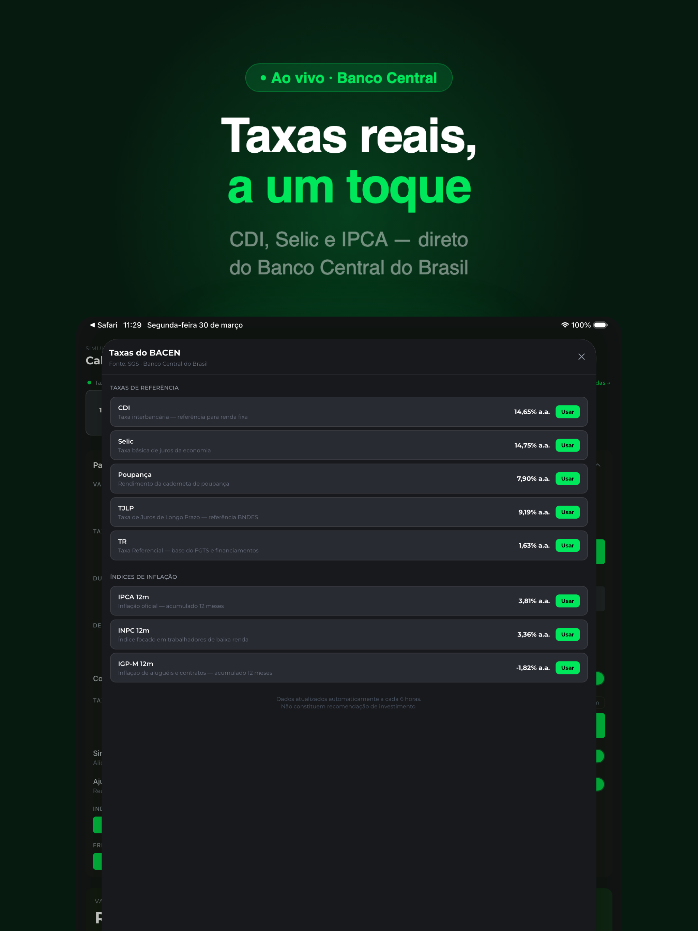Image resolution: width=698 pixels, height=931 pixels.
Task: Tap Taxa Referencial — base do FGTS description
Action: [188, 550]
